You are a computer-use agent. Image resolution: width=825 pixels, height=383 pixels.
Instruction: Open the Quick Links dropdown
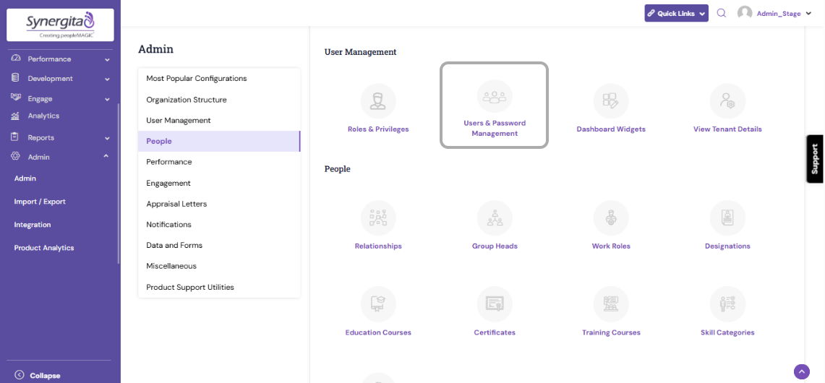click(x=676, y=13)
